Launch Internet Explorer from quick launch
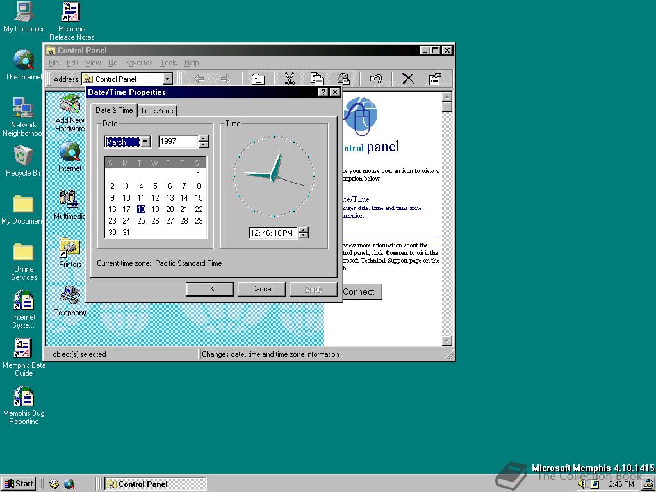This screenshot has width=656, height=492. pos(69,484)
